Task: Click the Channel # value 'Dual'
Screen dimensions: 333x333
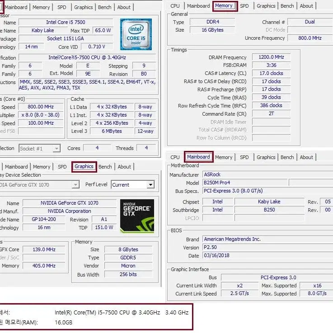Action: [310, 22]
